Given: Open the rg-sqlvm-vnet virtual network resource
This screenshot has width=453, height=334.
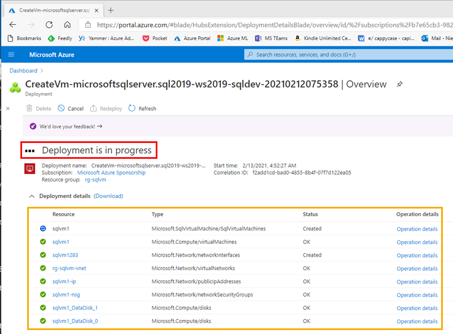Looking at the screenshot, I should [69, 268].
